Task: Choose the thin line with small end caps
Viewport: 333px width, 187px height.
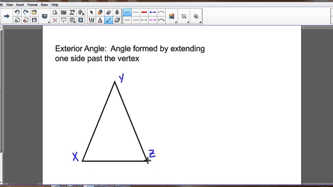Action: 136,12
